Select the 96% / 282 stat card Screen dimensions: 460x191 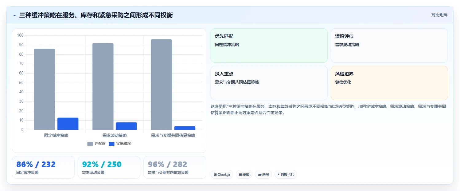point(175,167)
